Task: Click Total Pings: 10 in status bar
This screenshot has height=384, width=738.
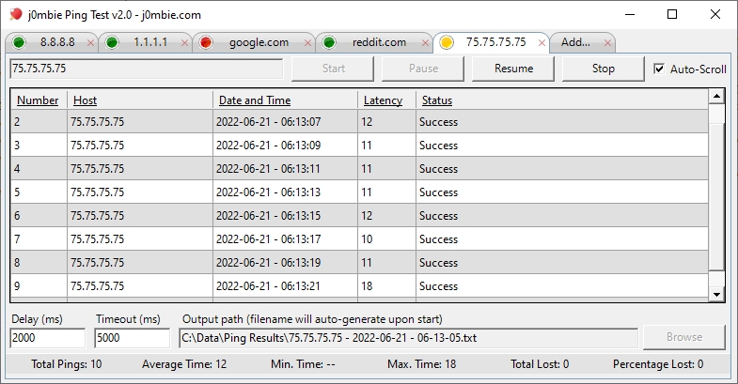Action: coord(67,364)
